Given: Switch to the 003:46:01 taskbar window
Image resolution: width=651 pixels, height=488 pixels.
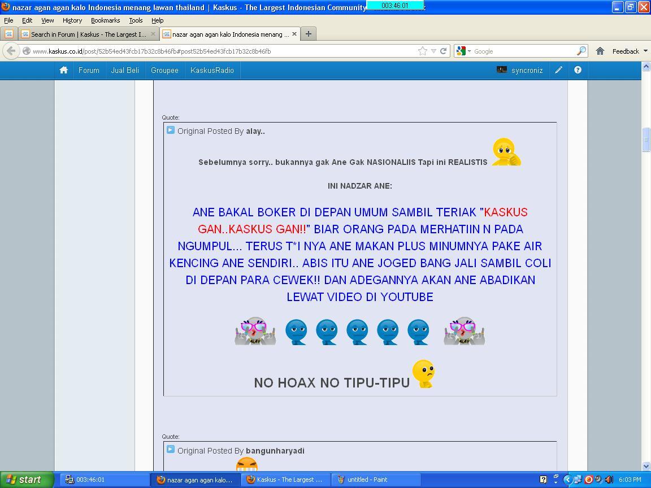Looking at the screenshot, I should (105, 480).
